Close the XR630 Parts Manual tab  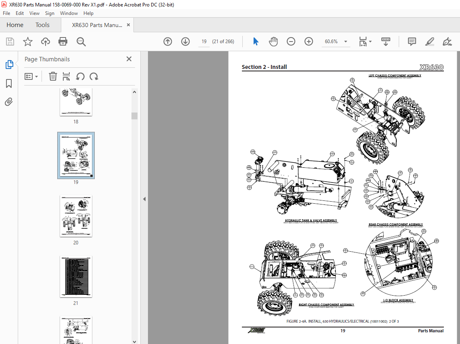coord(128,25)
